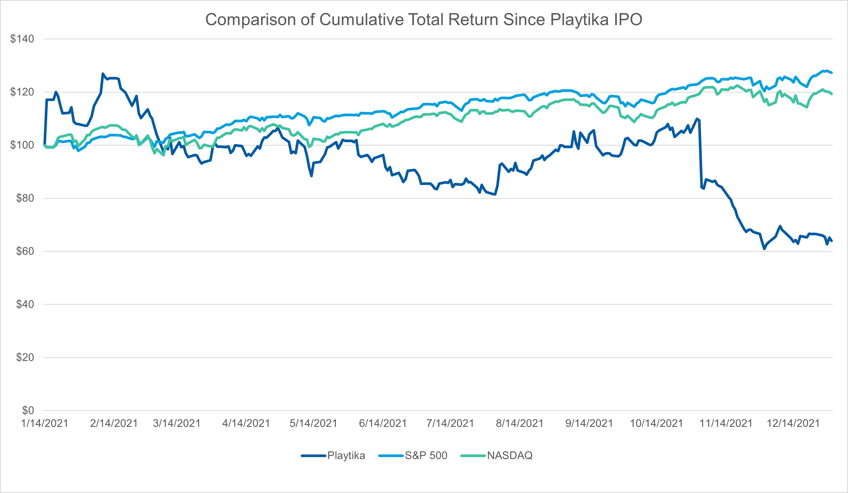
Task: Click the 5/14/2021 x-axis date label
Action: [x=313, y=424]
